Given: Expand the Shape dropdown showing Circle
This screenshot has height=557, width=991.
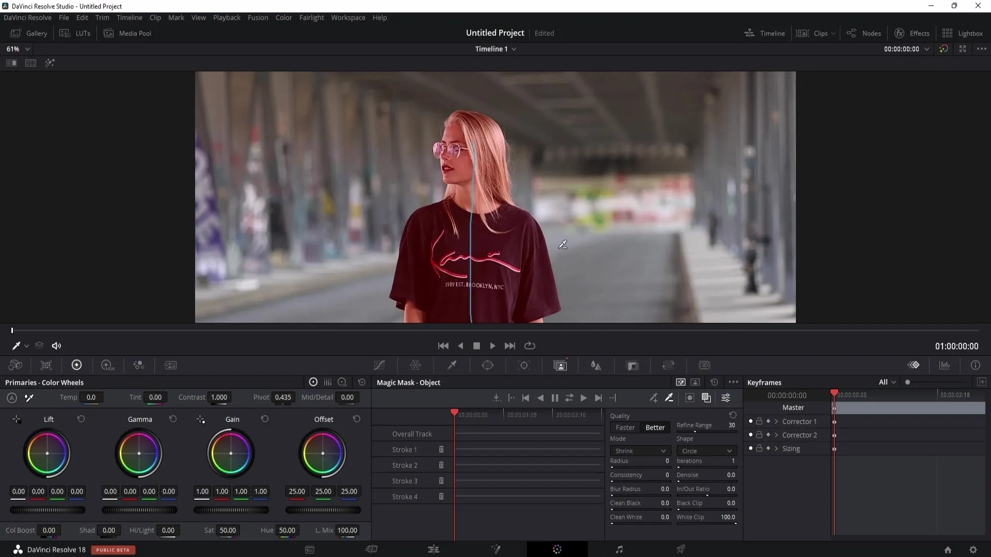Looking at the screenshot, I should tap(706, 451).
